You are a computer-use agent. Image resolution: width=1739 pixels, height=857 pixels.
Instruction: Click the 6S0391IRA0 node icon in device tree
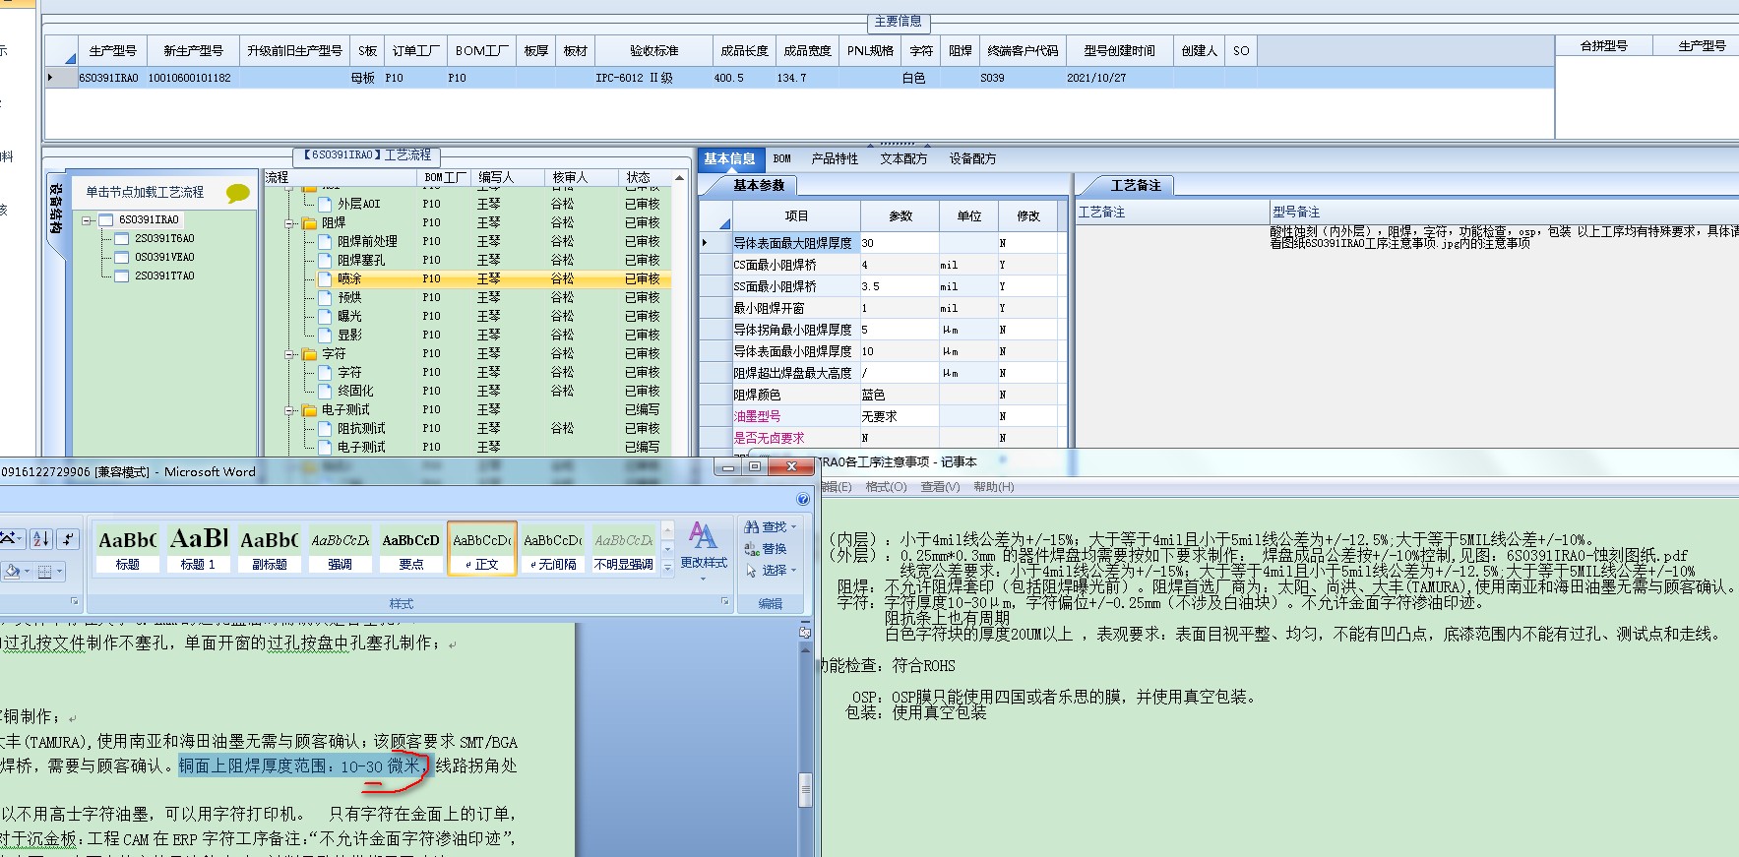[x=107, y=220]
